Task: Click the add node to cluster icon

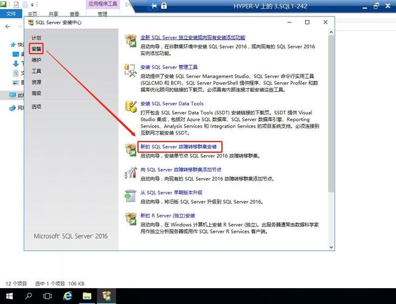Action: point(131,173)
